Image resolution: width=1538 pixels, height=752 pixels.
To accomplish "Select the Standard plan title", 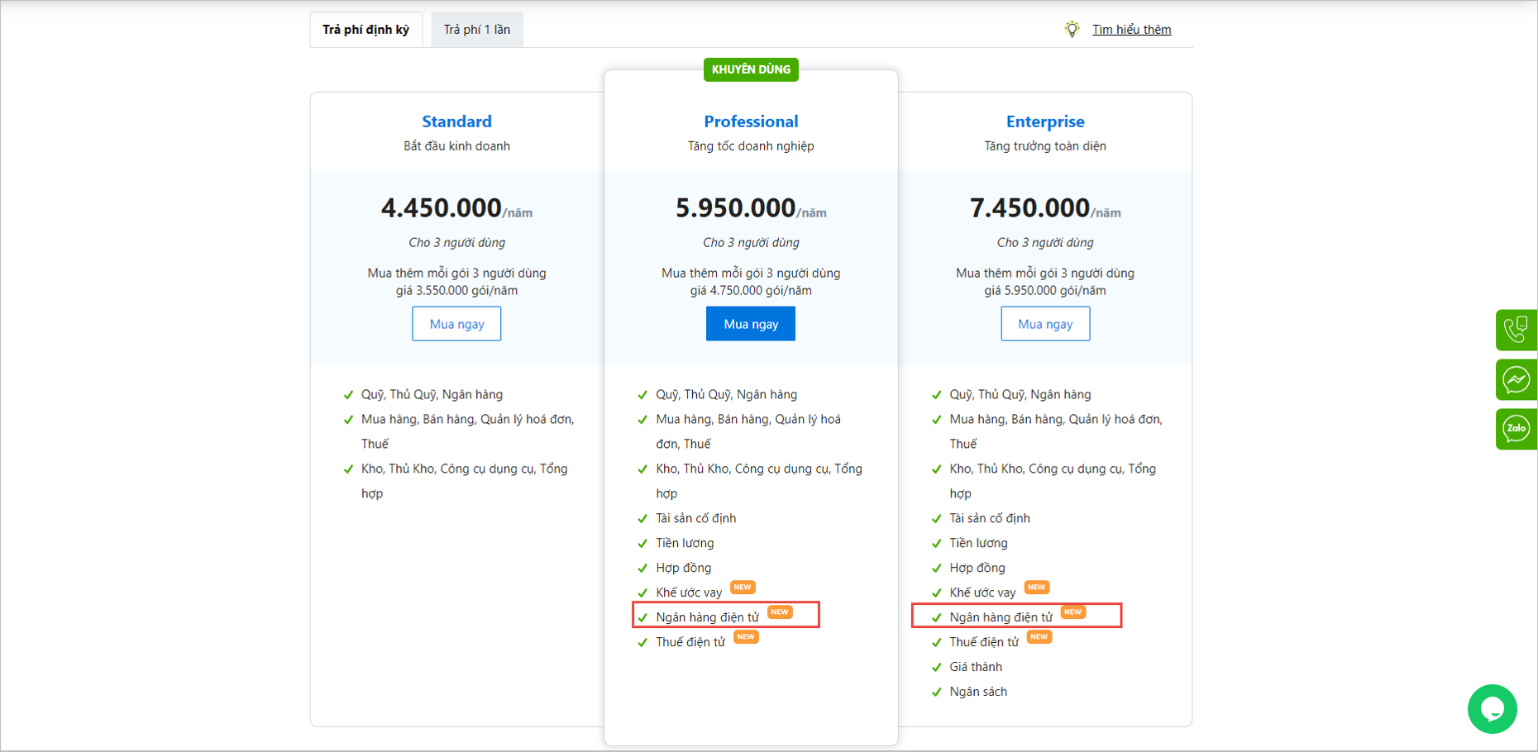I will coord(456,121).
